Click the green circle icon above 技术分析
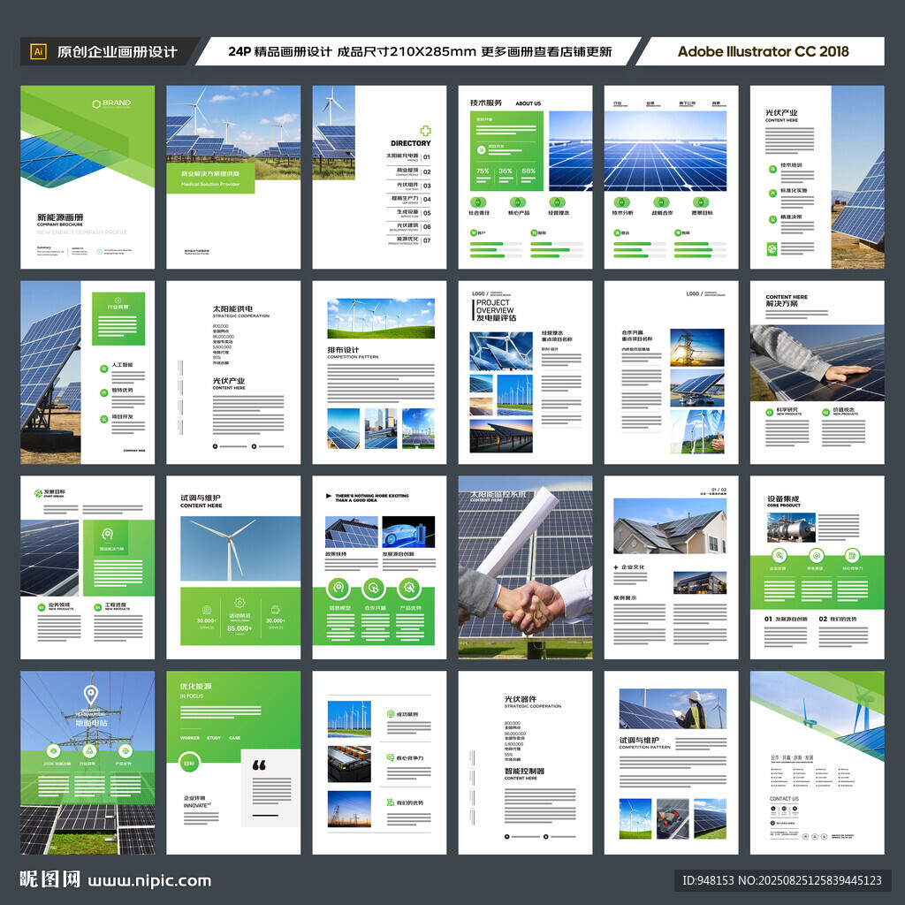Image resolution: width=905 pixels, height=905 pixels. pos(621,202)
